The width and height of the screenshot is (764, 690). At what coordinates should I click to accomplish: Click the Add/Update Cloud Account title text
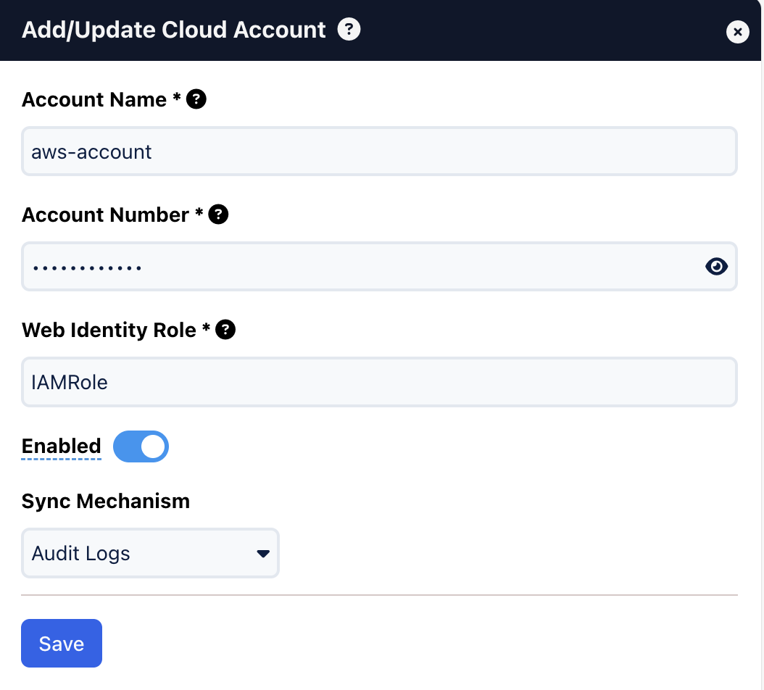point(174,30)
